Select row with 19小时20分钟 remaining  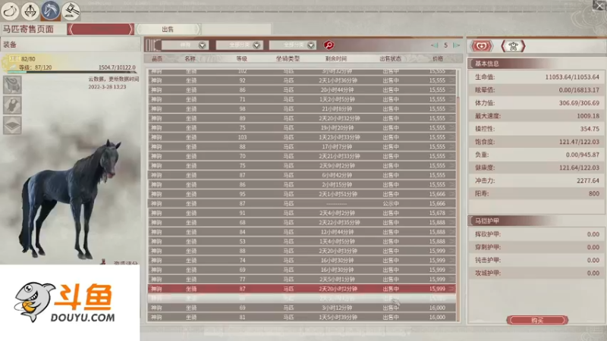tap(301, 127)
